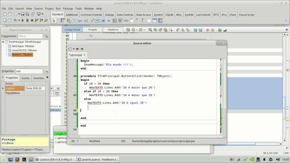
Task: Stop the debugger with the Stop icon
Action: tap(32, 20)
